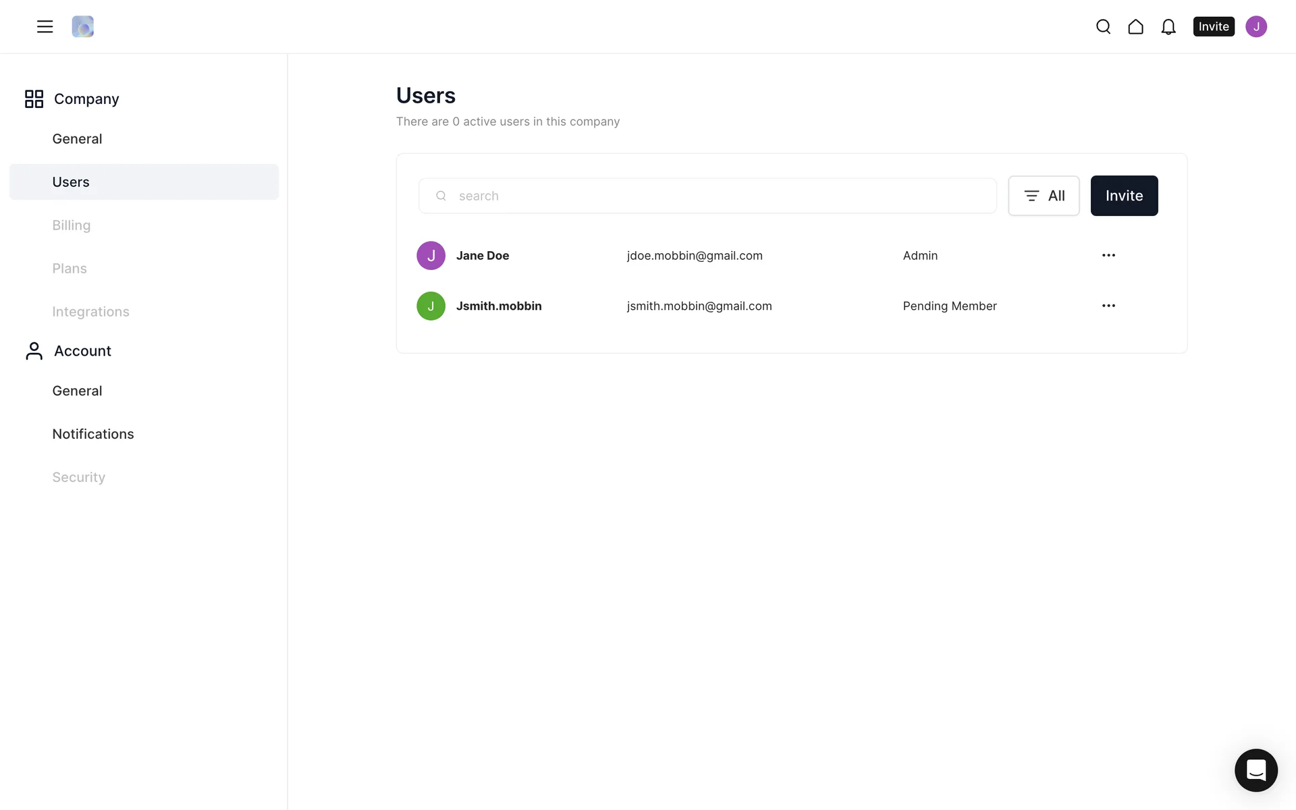Click the small Invite button in header
The height and width of the screenshot is (810, 1296).
tap(1213, 26)
